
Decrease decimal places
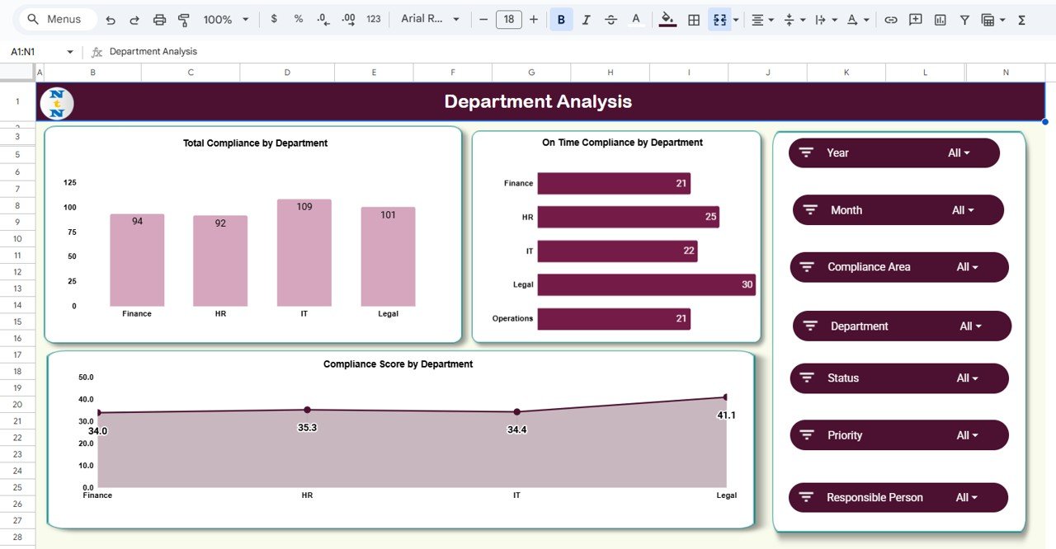(323, 19)
